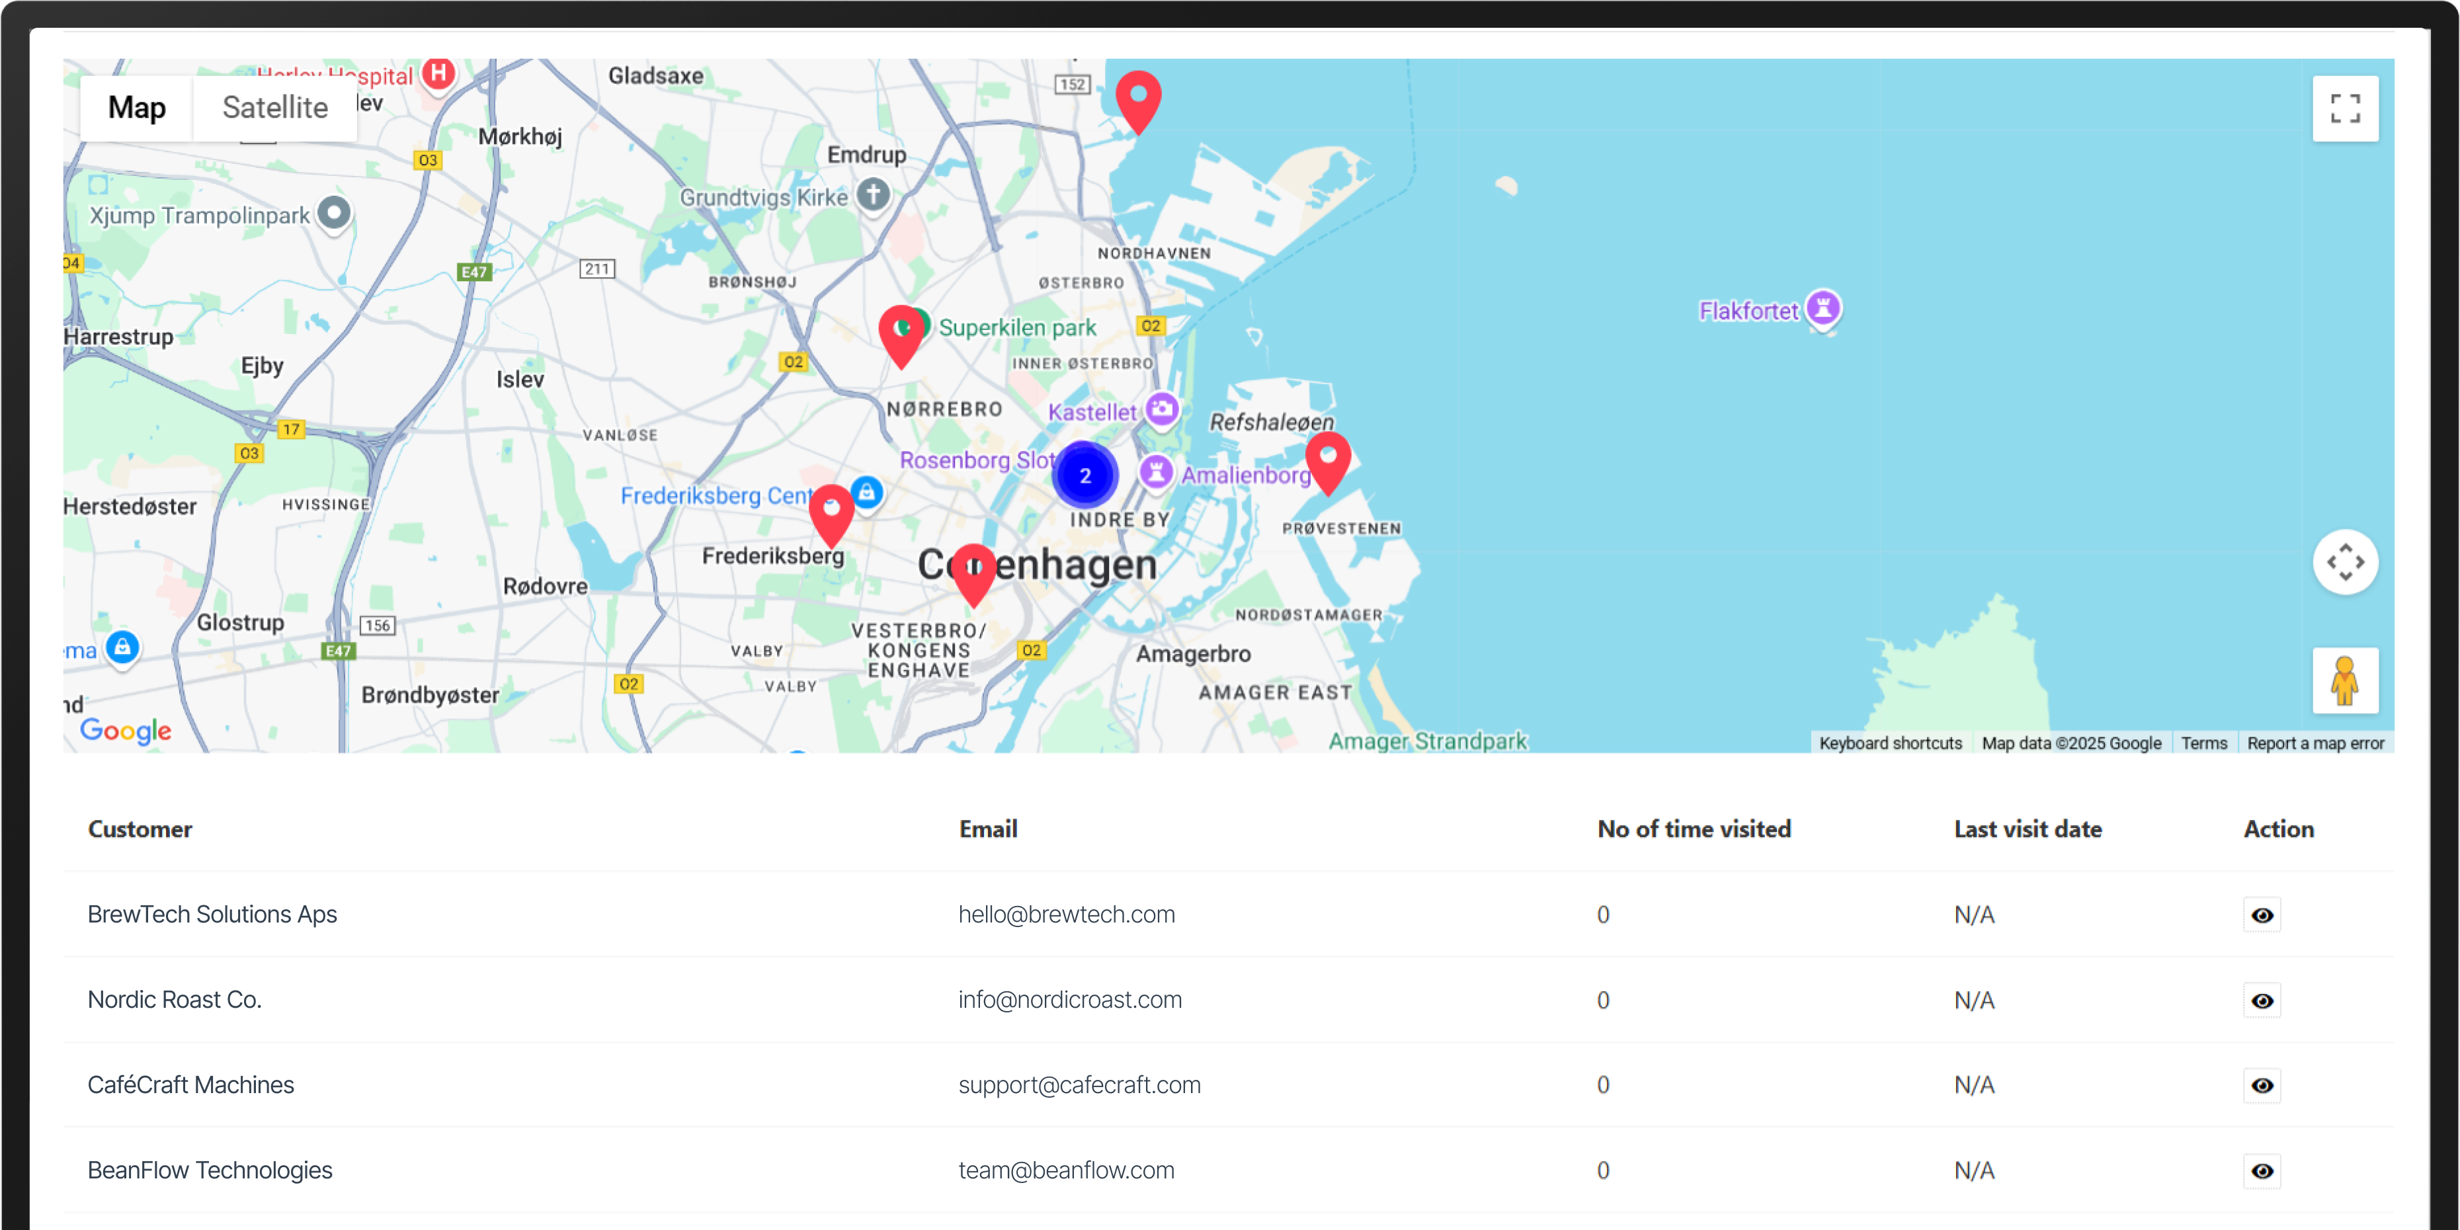Select the CaféCraft Machines customer name

[x=191, y=1085]
